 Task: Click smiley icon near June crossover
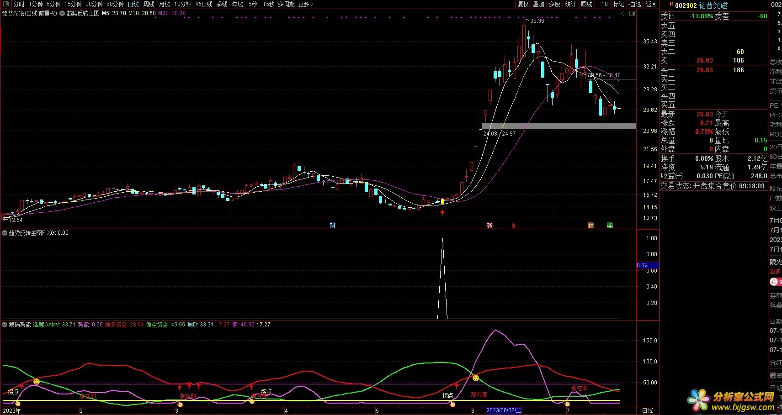476,378
